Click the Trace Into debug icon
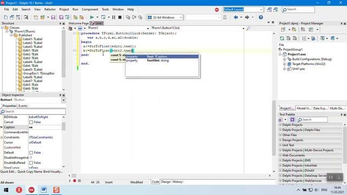The image size is (347, 195). pos(128,17)
